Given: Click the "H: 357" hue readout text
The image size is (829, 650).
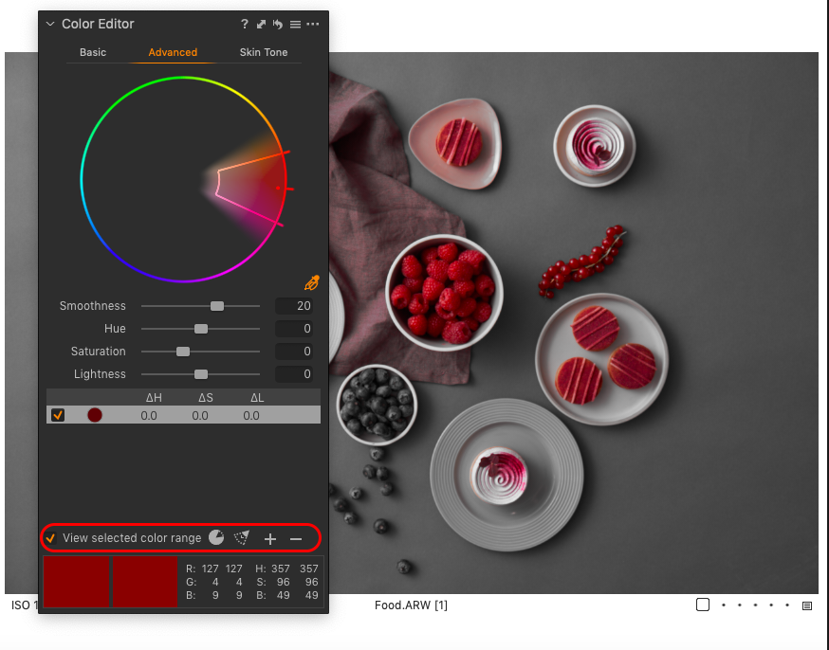Looking at the screenshot, I should coord(273,569).
